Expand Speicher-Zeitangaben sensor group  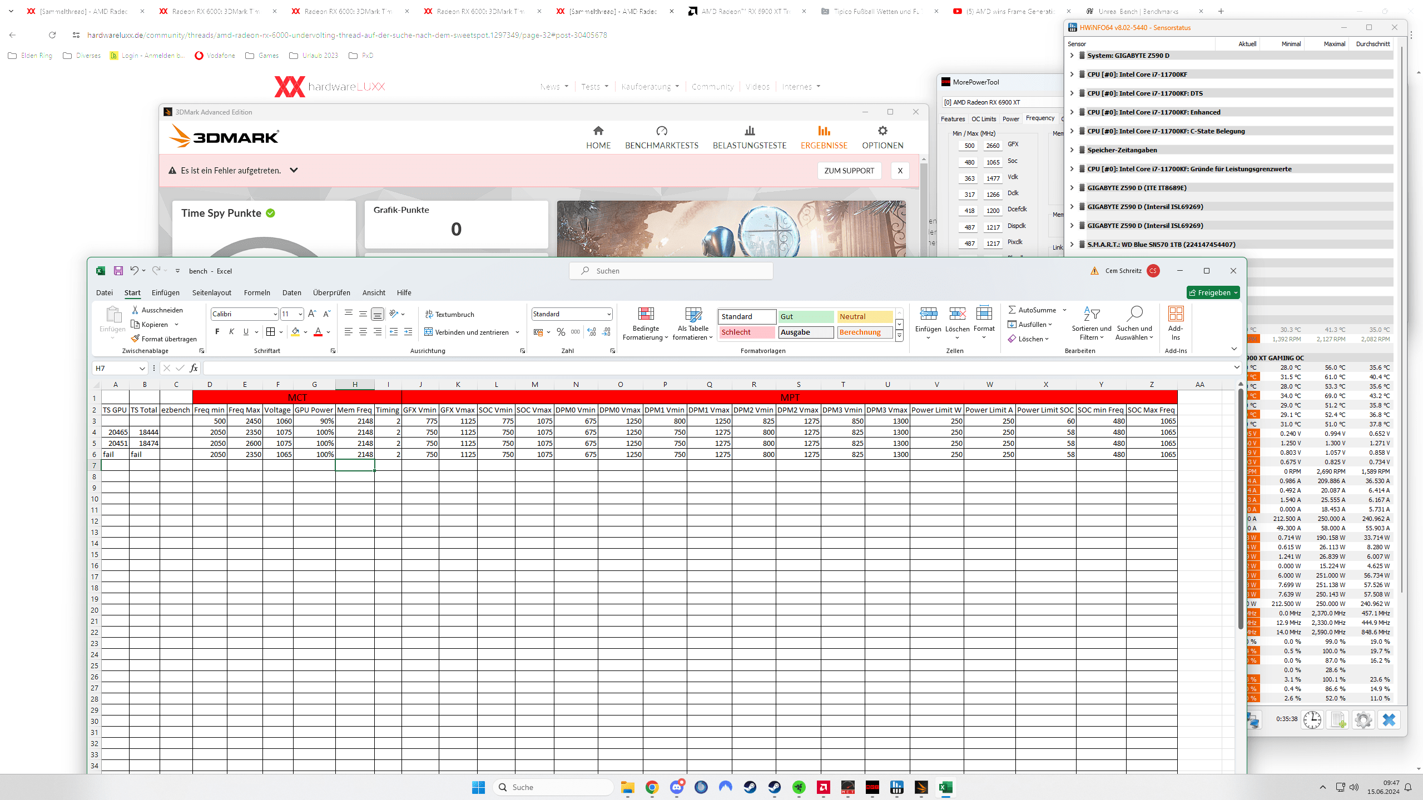point(1072,150)
